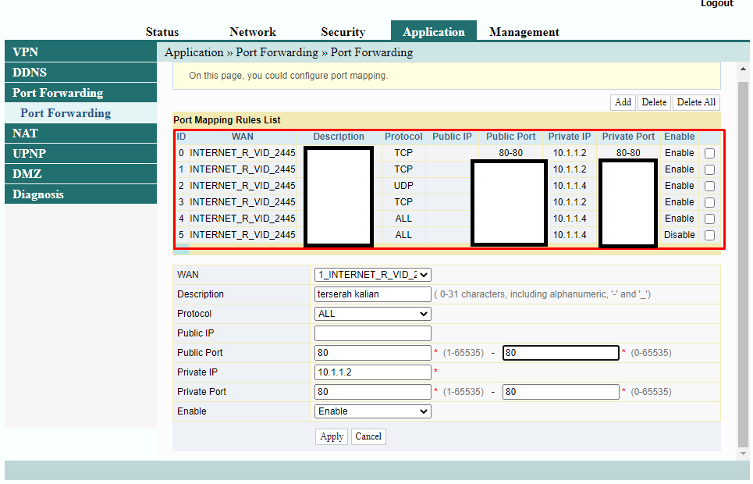Select DDNS in the sidebar

[x=30, y=73]
